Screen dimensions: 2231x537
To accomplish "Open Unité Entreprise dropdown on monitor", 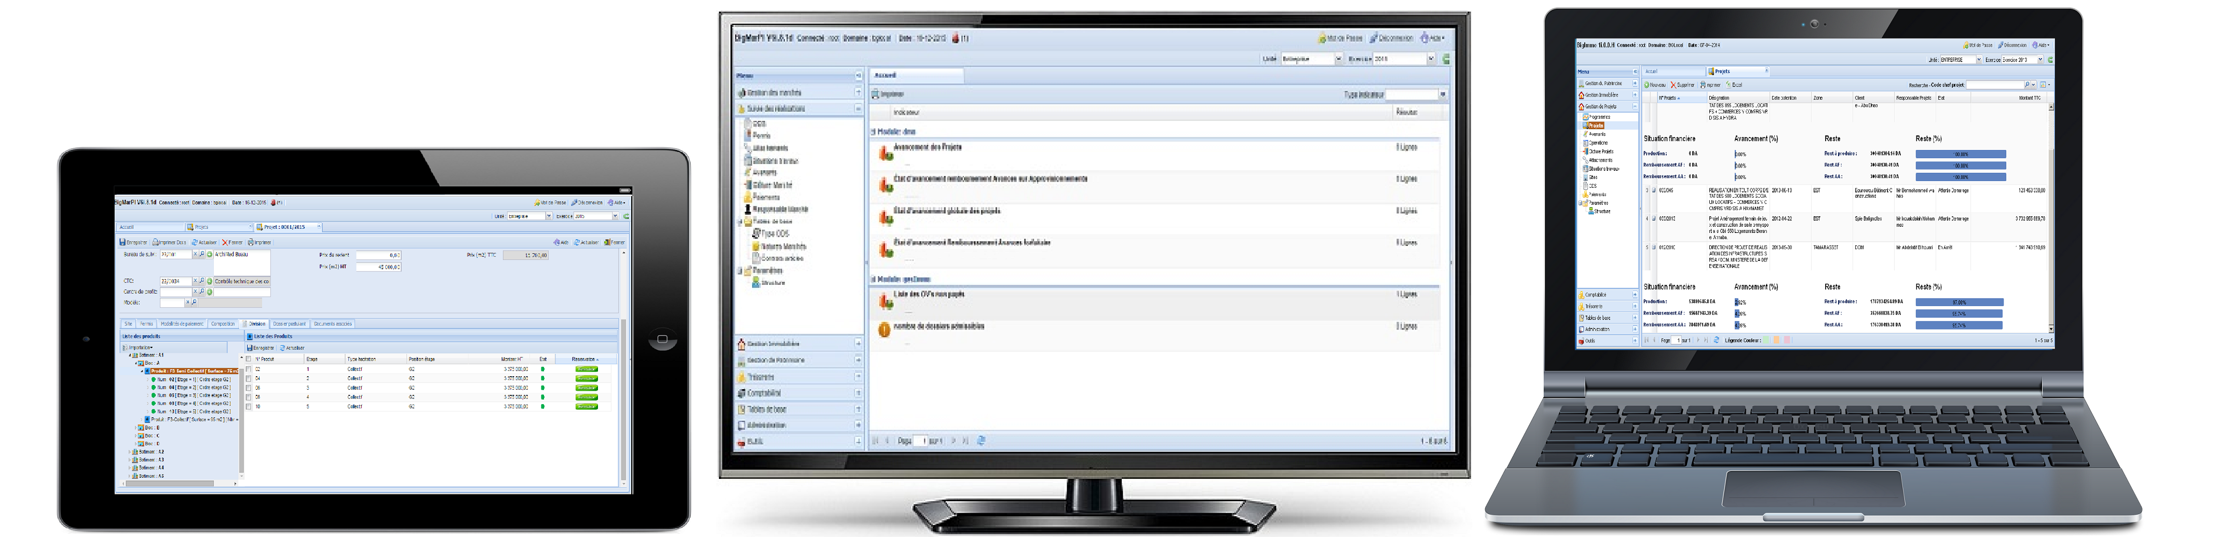I will [1339, 59].
